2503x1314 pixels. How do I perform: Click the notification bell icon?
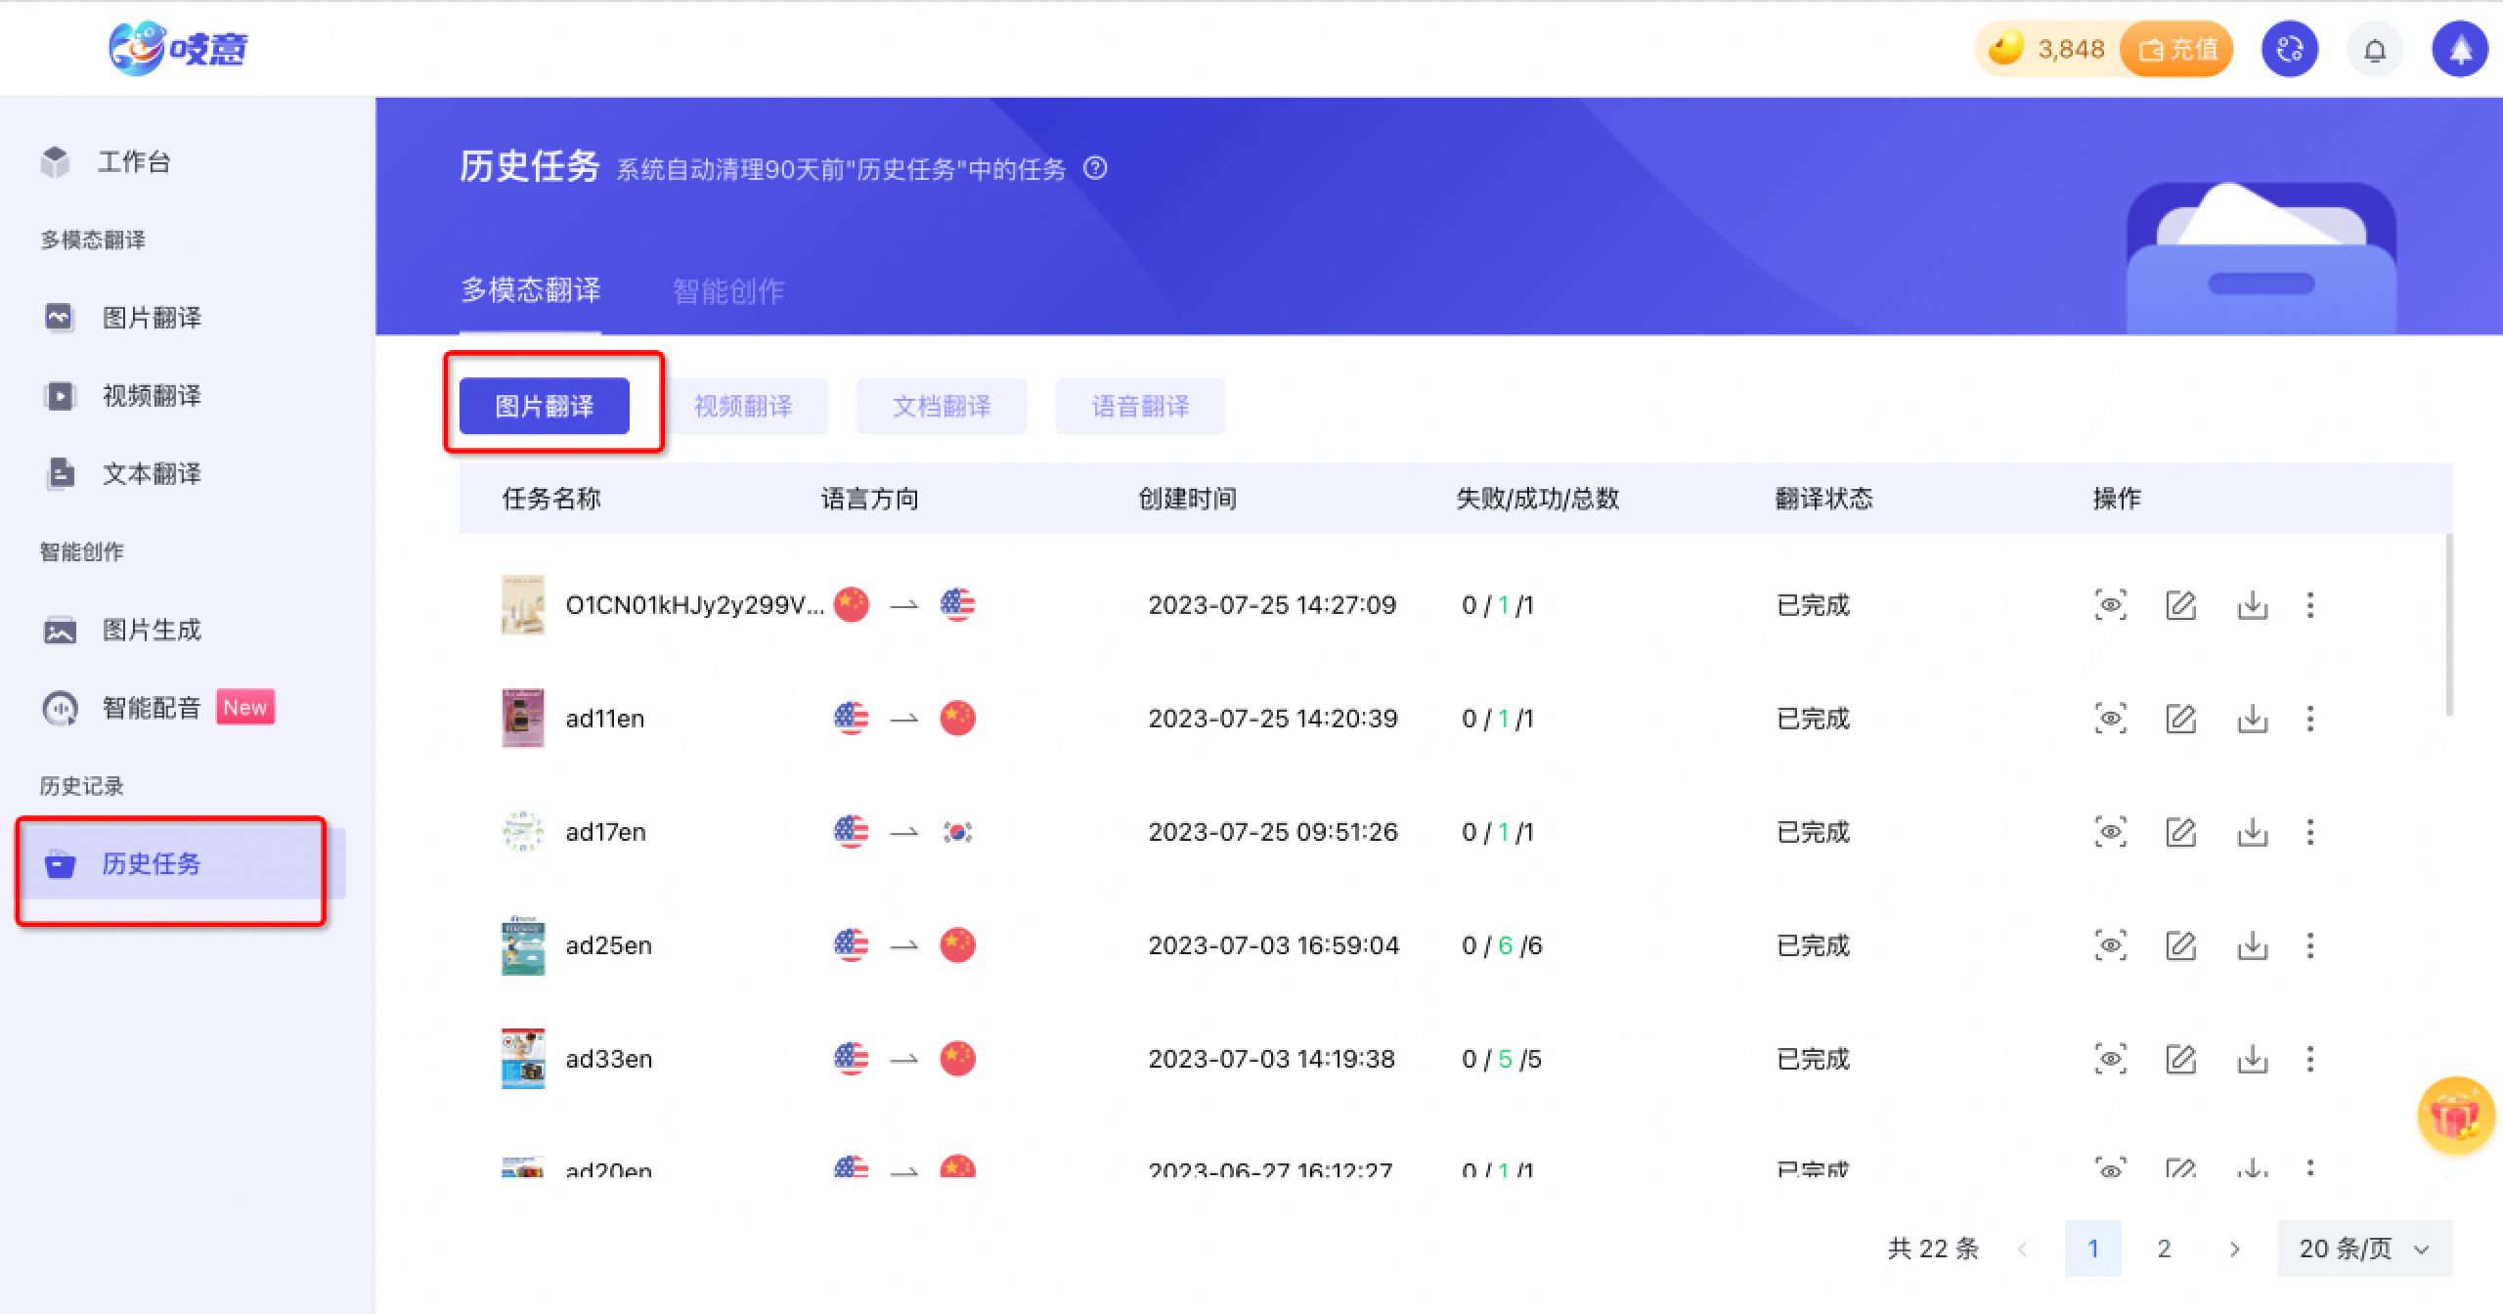click(2374, 50)
